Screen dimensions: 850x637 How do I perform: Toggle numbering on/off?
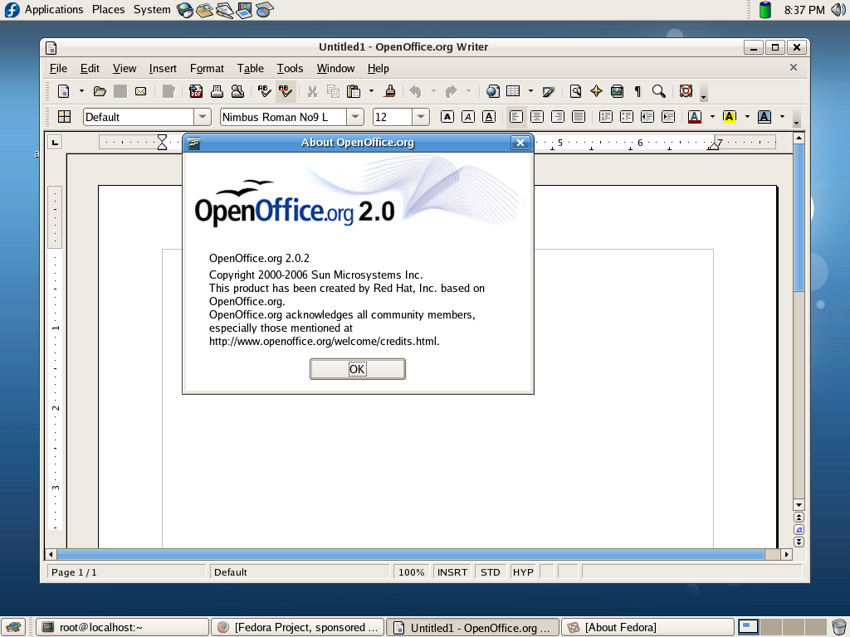(x=605, y=116)
